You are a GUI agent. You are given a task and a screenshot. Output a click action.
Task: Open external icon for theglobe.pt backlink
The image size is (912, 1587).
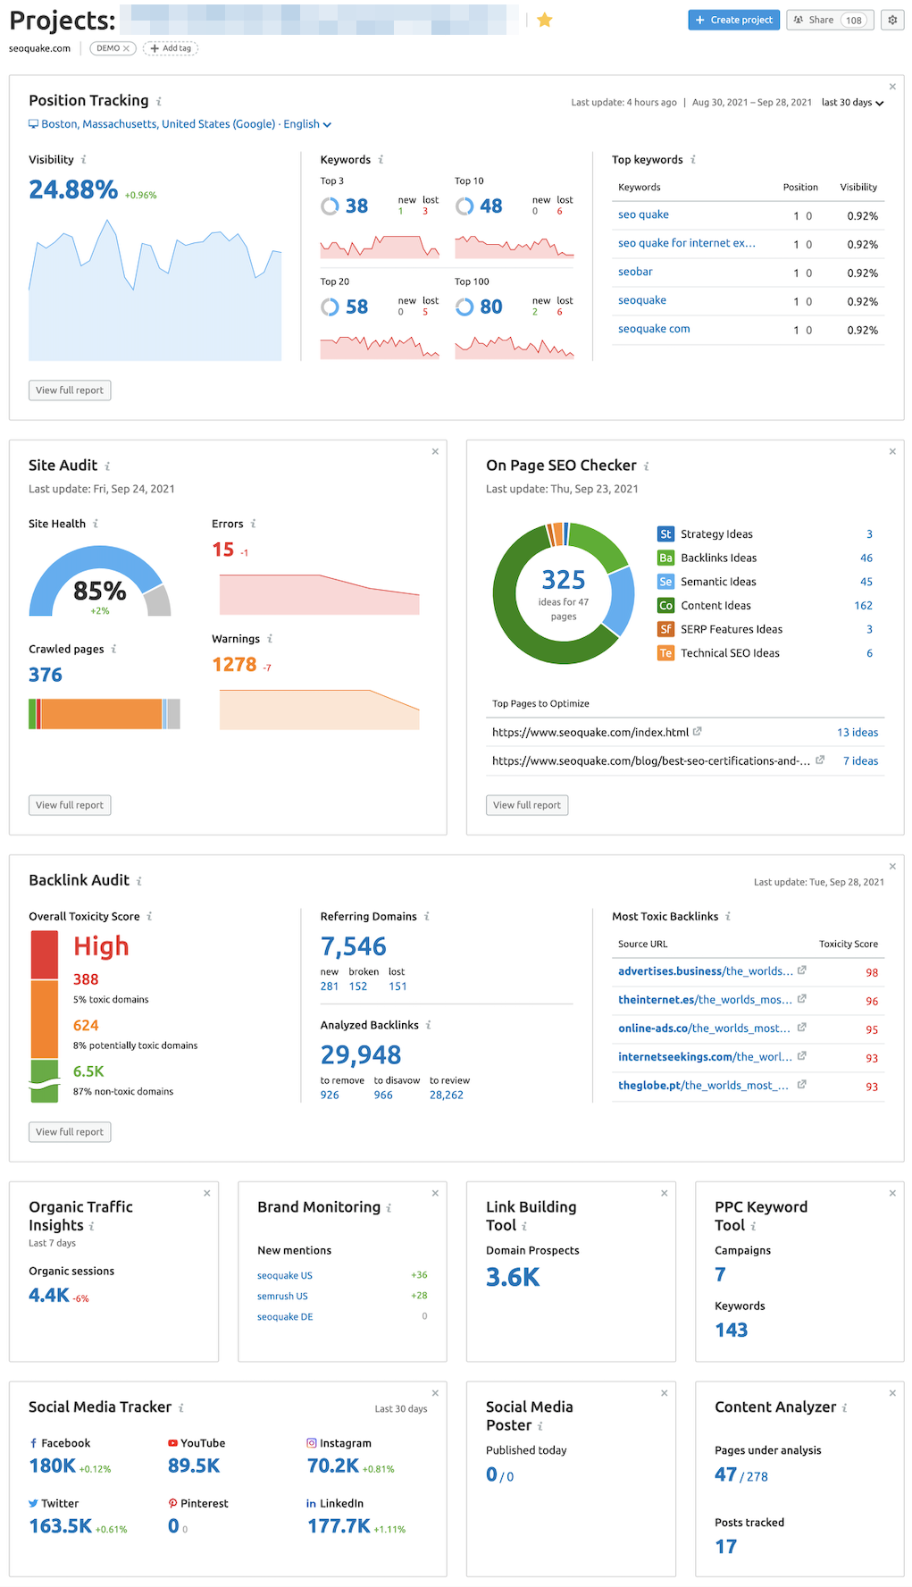[802, 1084]
